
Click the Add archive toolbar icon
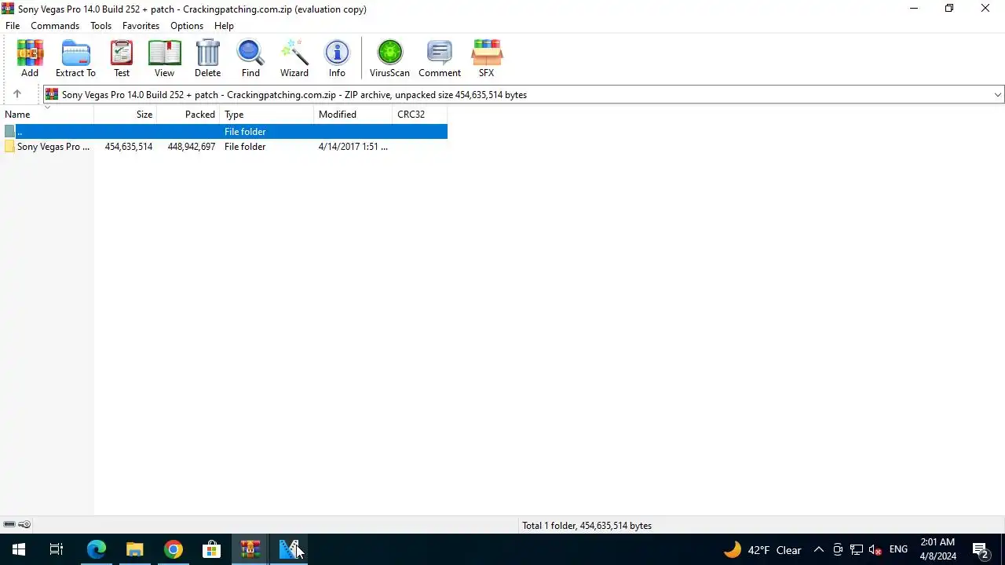[x=30, y=58]
